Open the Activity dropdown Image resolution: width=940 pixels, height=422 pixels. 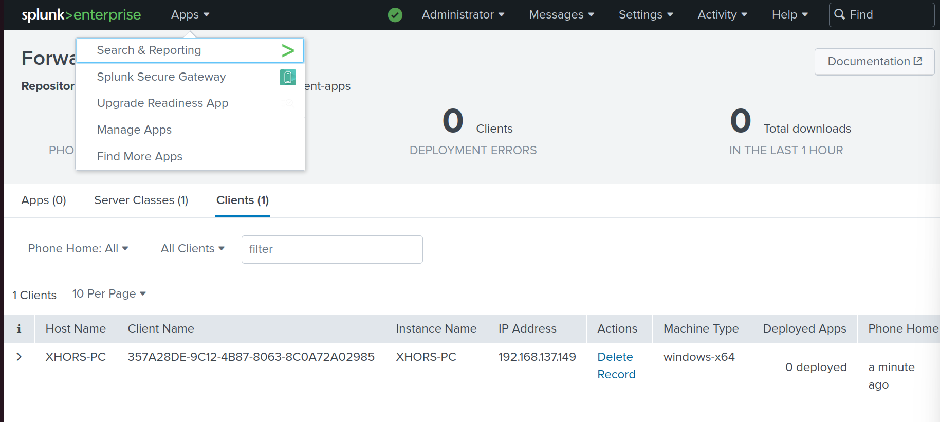[723, 15]
